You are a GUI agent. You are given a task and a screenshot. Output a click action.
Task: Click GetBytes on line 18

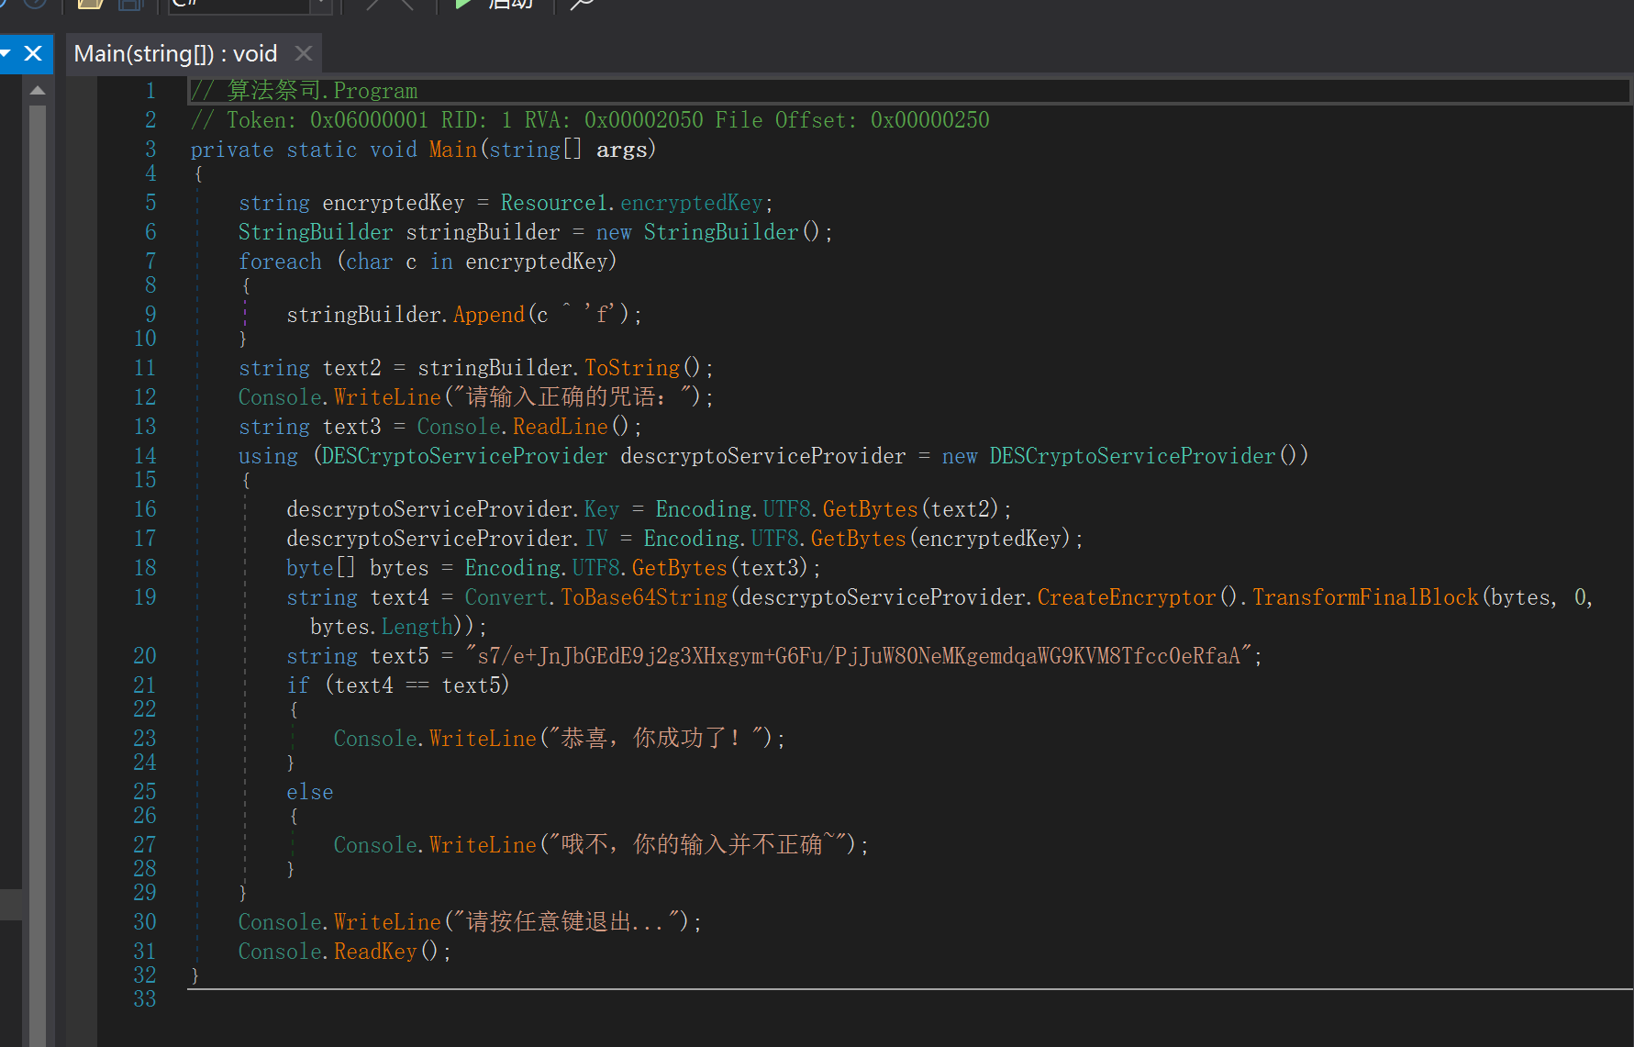click(x=680, y=568)
